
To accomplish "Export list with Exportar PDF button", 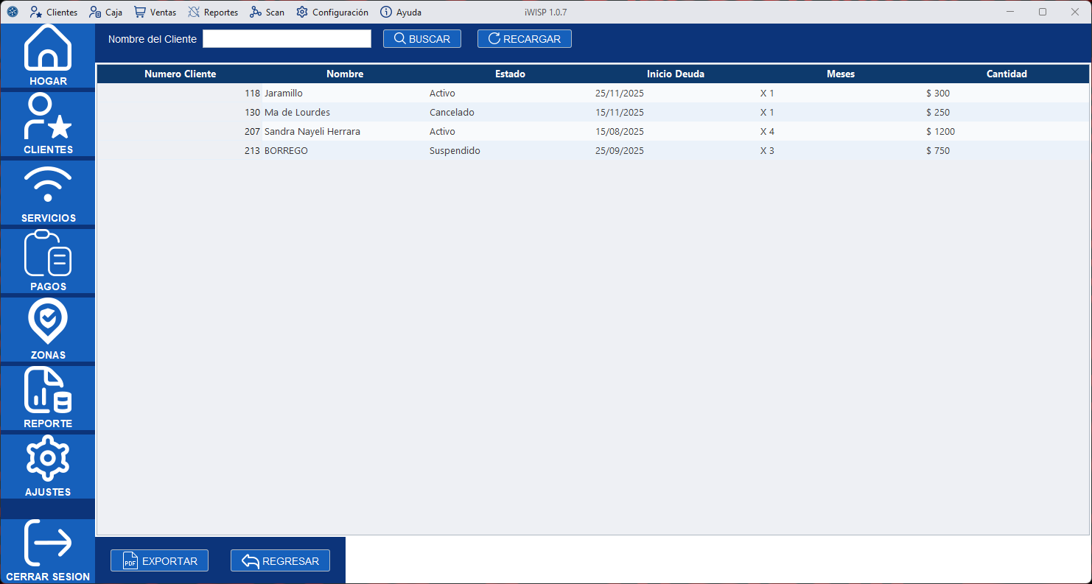I will tap(159, 561).
